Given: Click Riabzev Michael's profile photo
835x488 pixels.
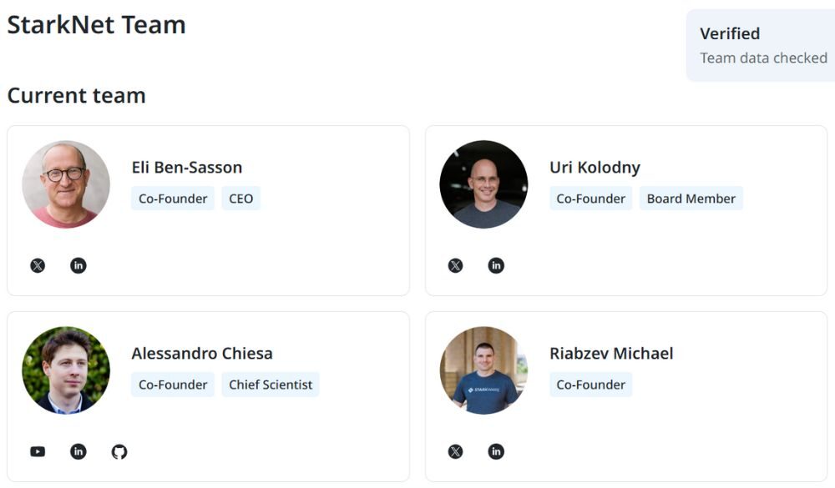Looking at the screenshot, I should tap(483, 370).
